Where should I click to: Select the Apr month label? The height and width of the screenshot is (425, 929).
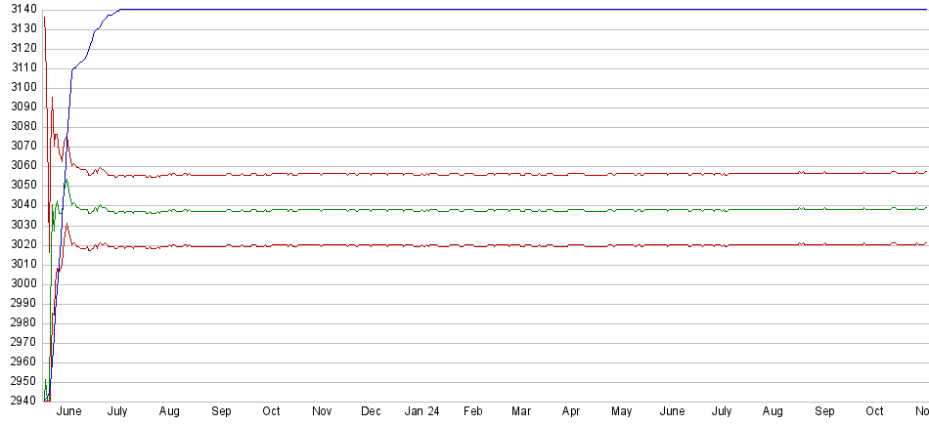point(571,411)
